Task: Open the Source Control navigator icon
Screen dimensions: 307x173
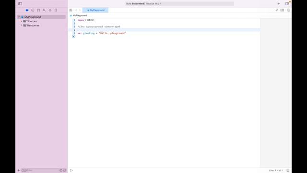Action: [33, 10]
